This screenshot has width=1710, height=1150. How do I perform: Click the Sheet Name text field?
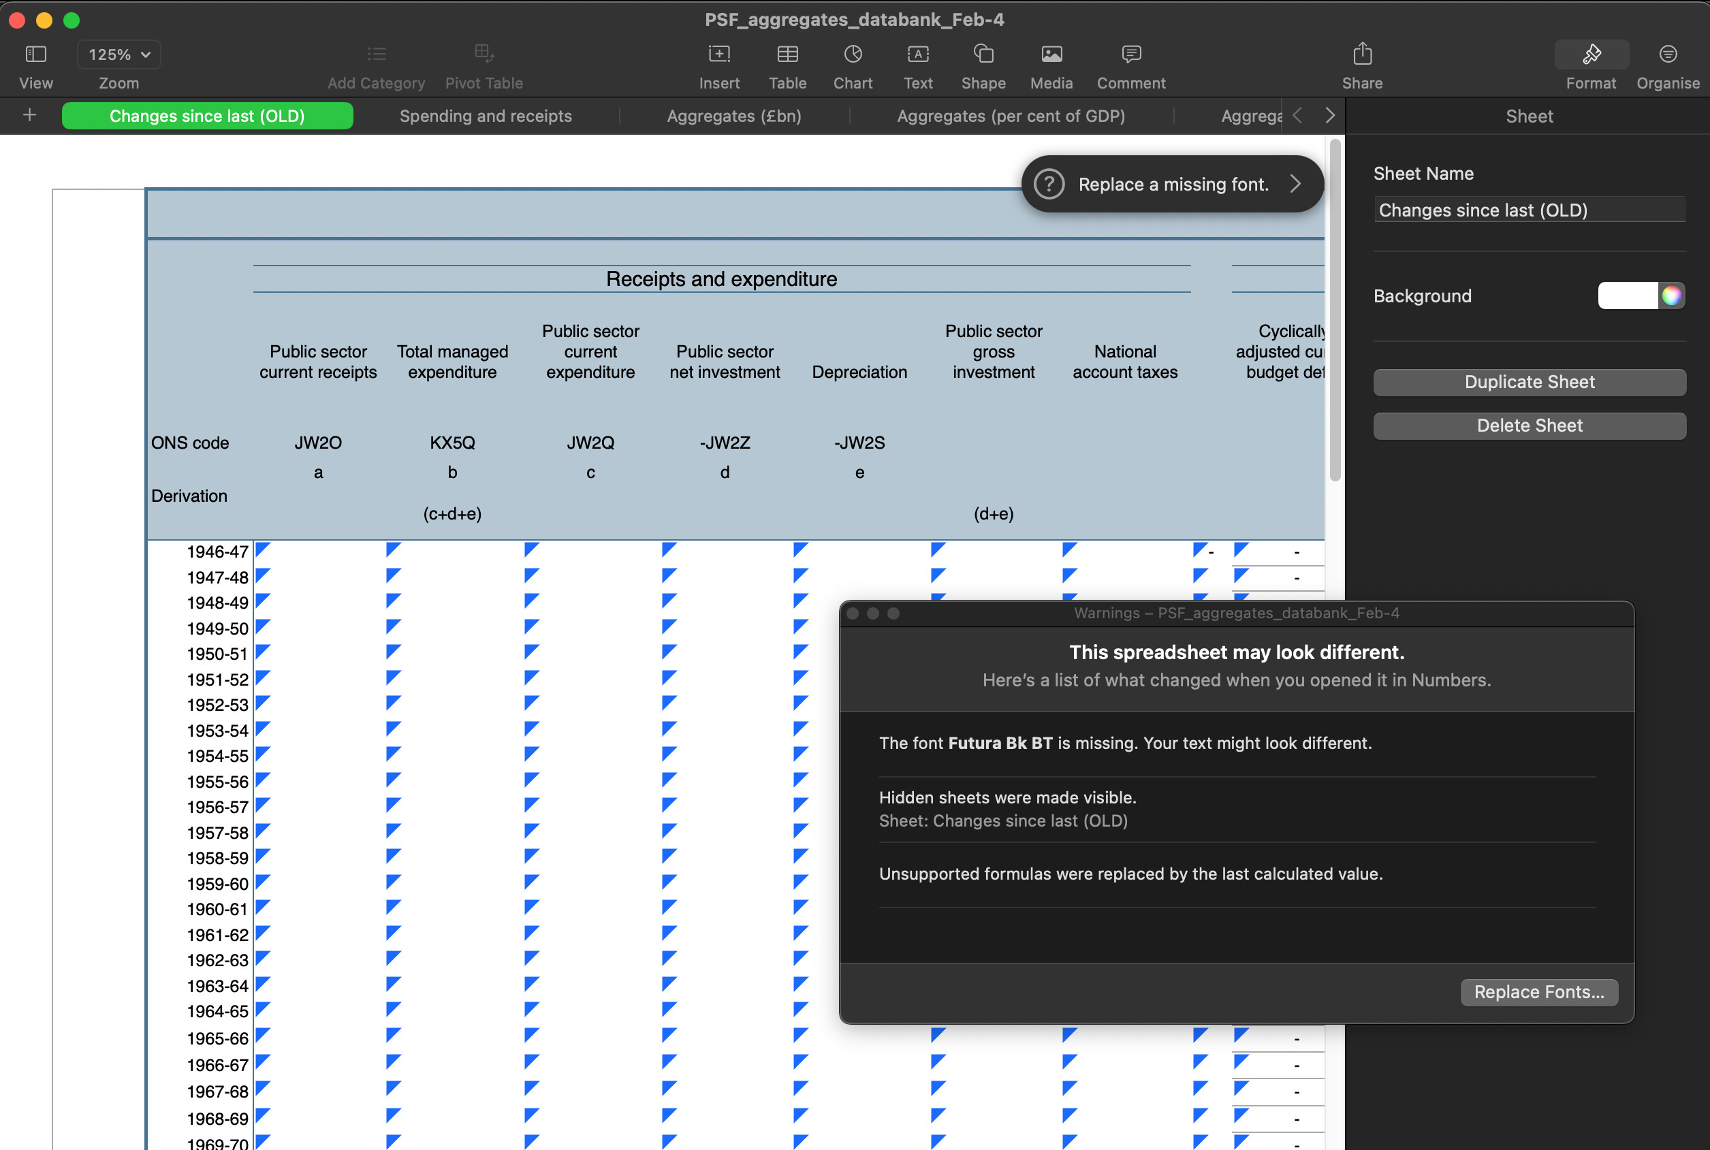tap(1529, 210)
